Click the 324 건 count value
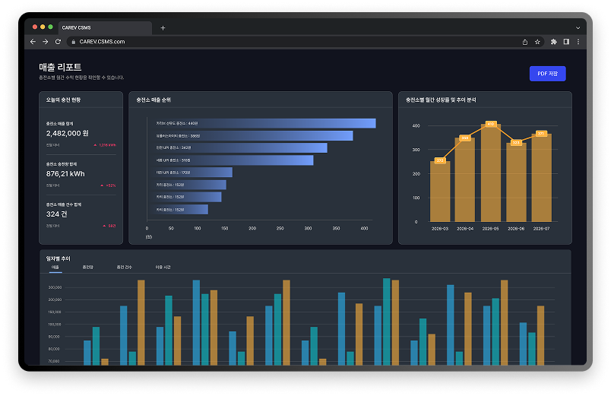The width and height of the screenshot is (611, 396). coord(57,214)
